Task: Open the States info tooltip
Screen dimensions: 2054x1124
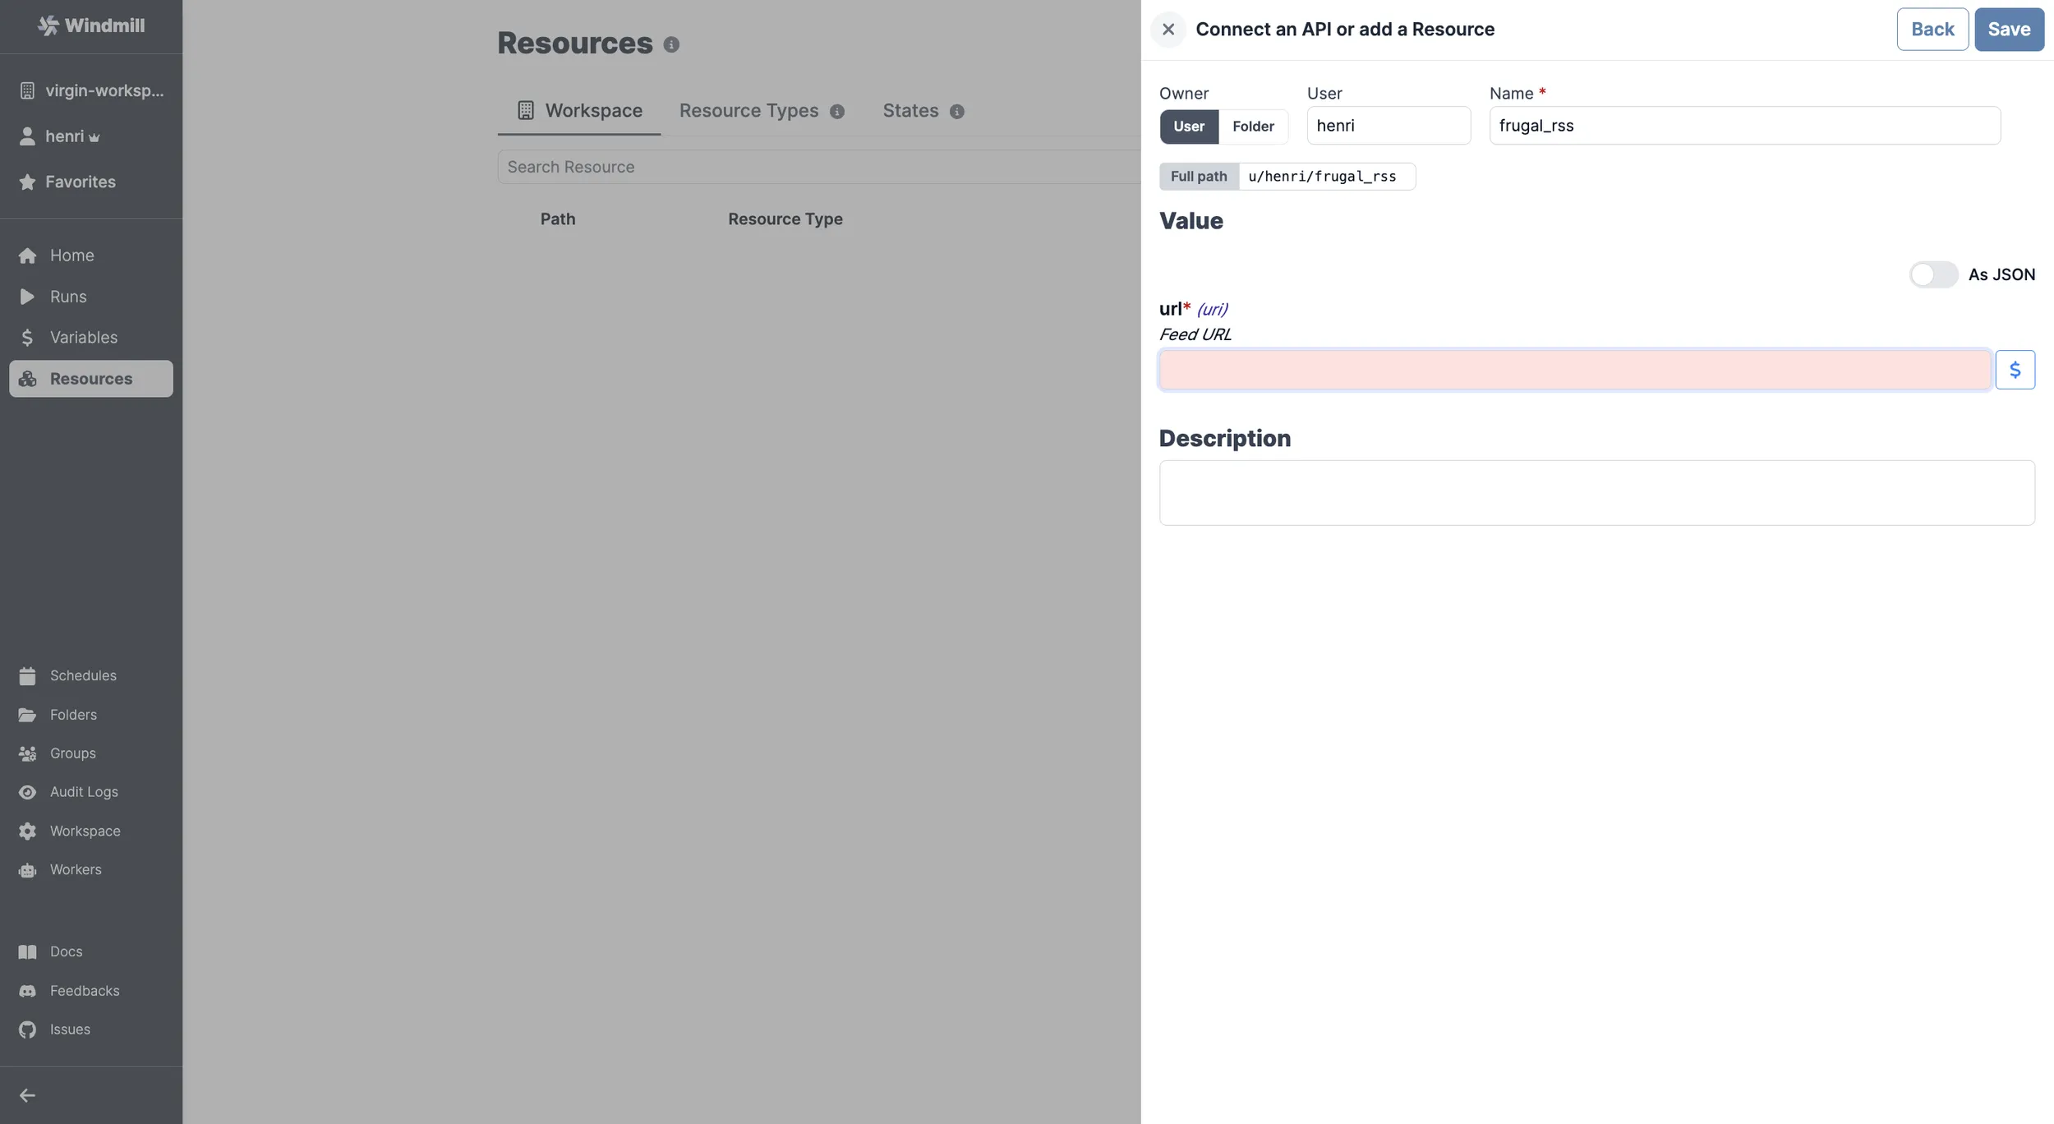Action: [956, 111]
